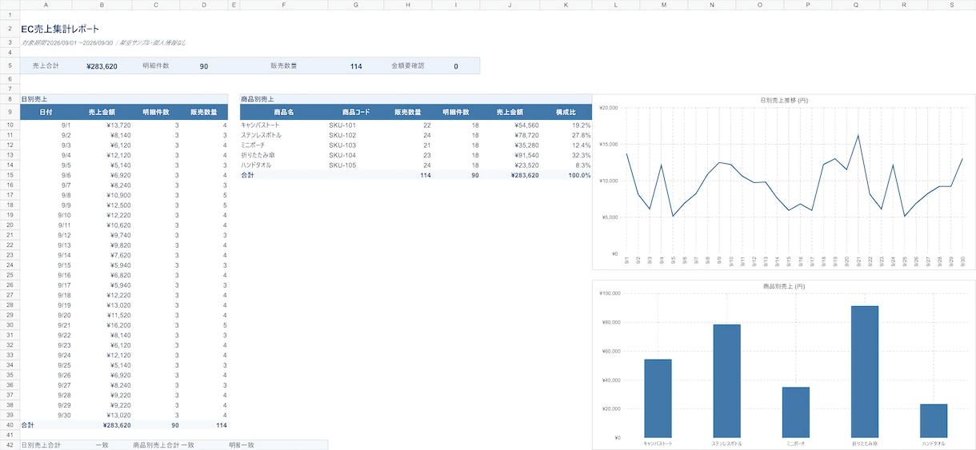Select the amount '¥16,200' for 9/21

(x=117, y=325)
